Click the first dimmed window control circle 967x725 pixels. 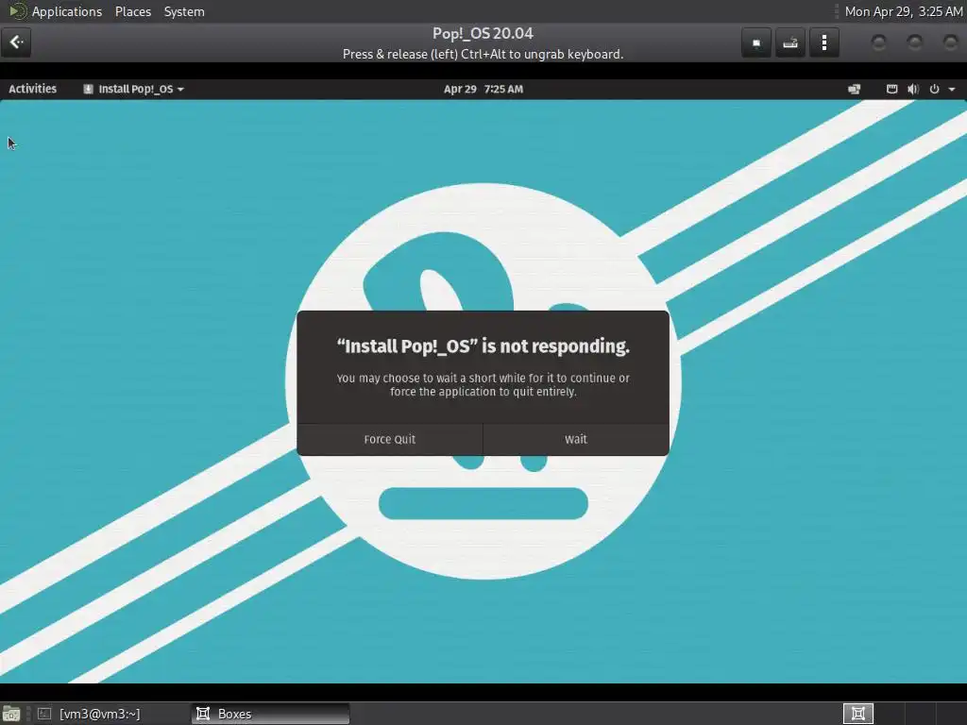click(x=879, y=42)
